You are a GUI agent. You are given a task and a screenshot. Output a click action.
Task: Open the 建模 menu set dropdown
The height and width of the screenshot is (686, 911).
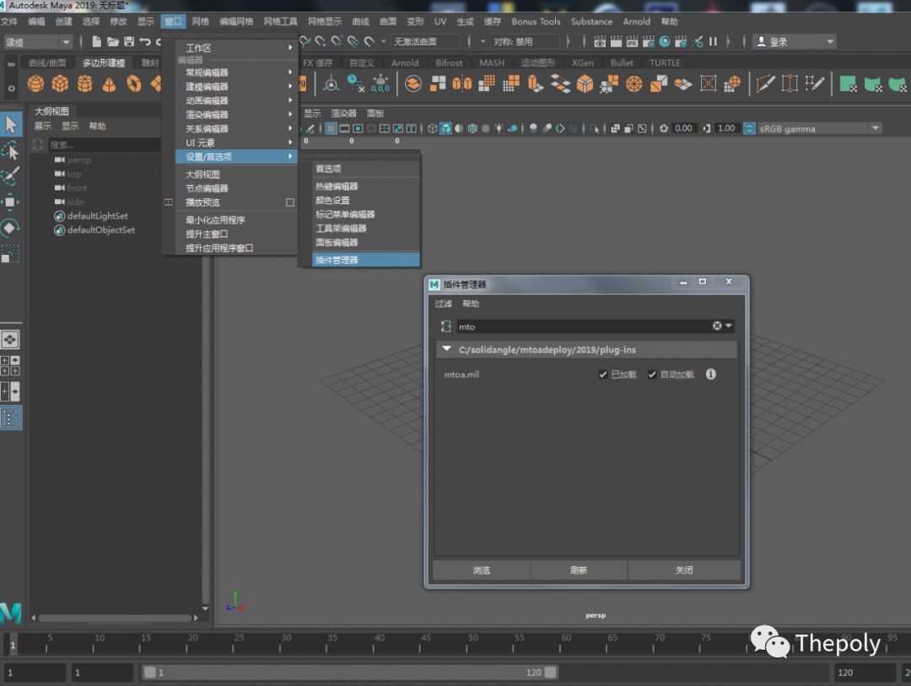click(39, 41)
